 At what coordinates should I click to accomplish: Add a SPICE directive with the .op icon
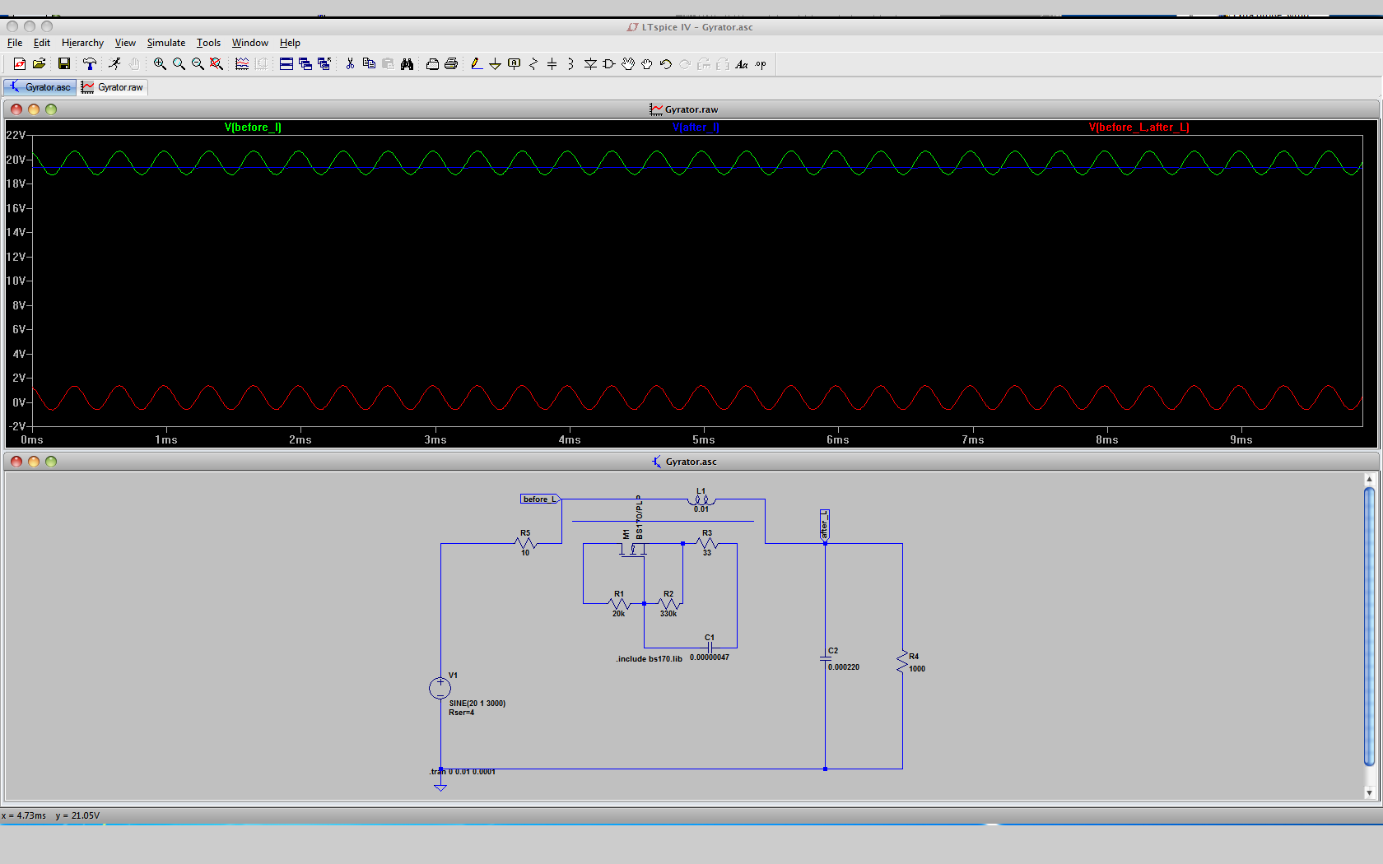[761, 64]
